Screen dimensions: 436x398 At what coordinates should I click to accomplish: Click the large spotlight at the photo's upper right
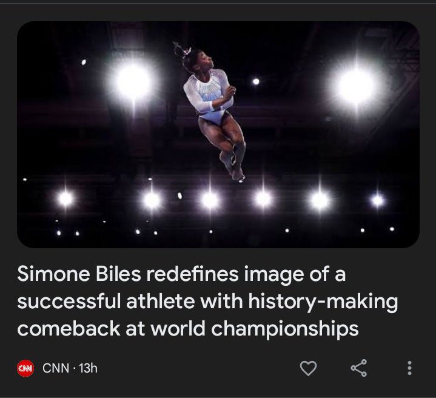coord(356,86)
